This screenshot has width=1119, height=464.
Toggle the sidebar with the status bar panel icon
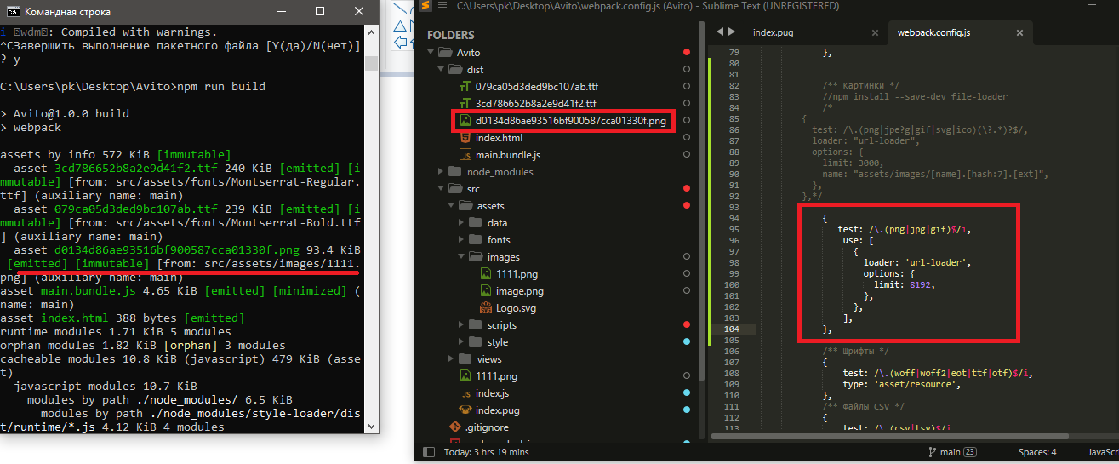(x=429, y=452)
